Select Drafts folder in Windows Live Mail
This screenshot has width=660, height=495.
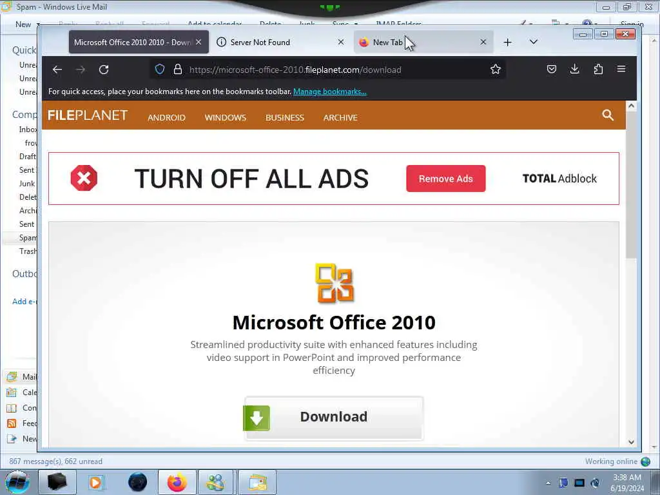point(28,157)
